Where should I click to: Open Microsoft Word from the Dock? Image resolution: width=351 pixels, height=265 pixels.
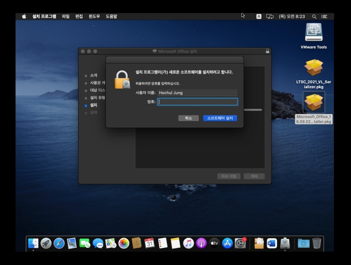click(x=272, y=244)
